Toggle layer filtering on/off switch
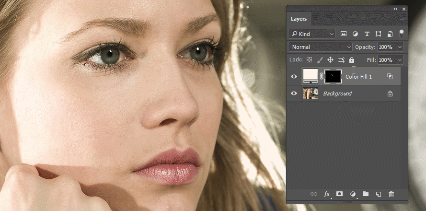The width and height of the screenshot is (426, 211). [401, 34]
